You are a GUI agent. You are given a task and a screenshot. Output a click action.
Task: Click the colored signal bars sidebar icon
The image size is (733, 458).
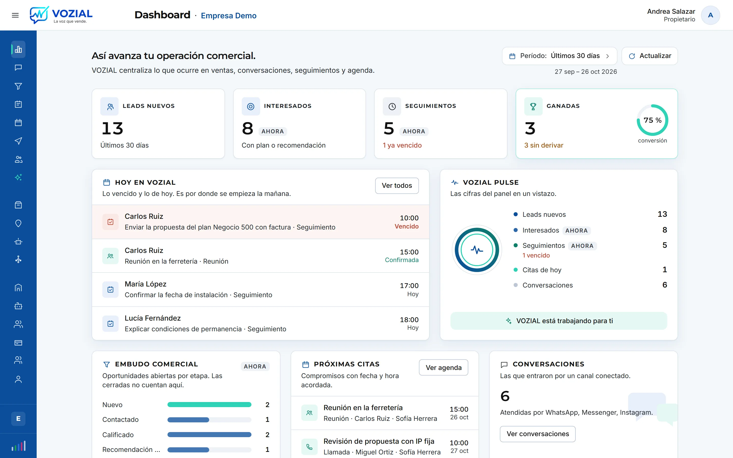tap(18, 446)
